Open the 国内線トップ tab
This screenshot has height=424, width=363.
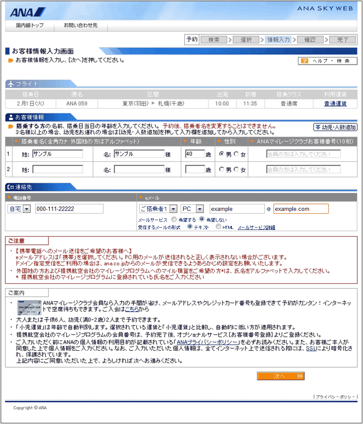click(30, 26)
